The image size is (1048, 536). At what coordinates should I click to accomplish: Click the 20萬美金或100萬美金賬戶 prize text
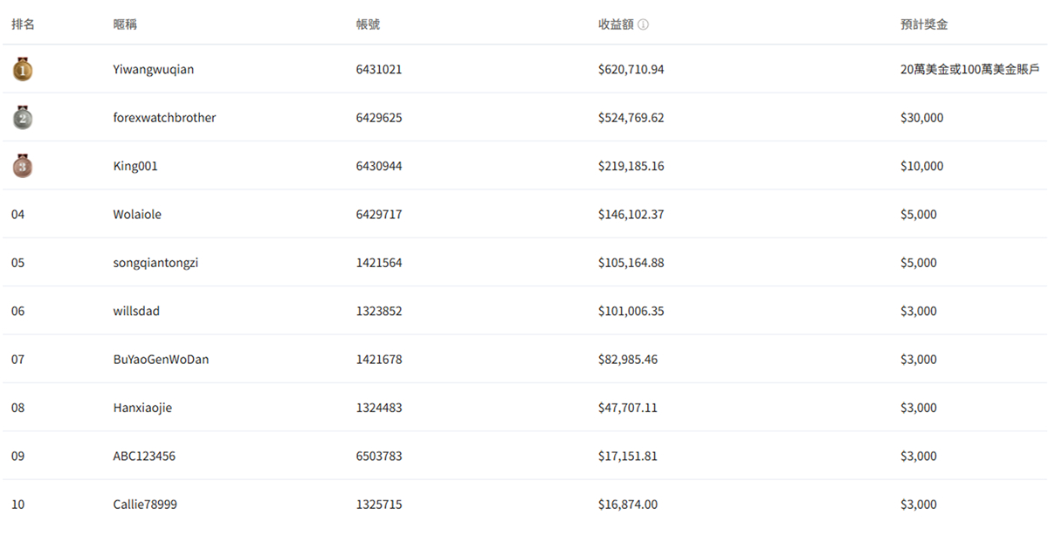969,69
